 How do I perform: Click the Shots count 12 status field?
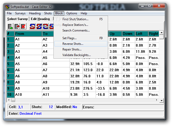click(42, 107)
